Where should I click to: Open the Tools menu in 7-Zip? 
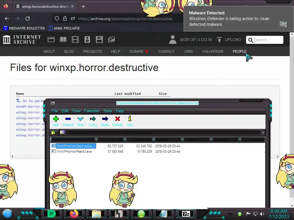(x=107, y=111)
